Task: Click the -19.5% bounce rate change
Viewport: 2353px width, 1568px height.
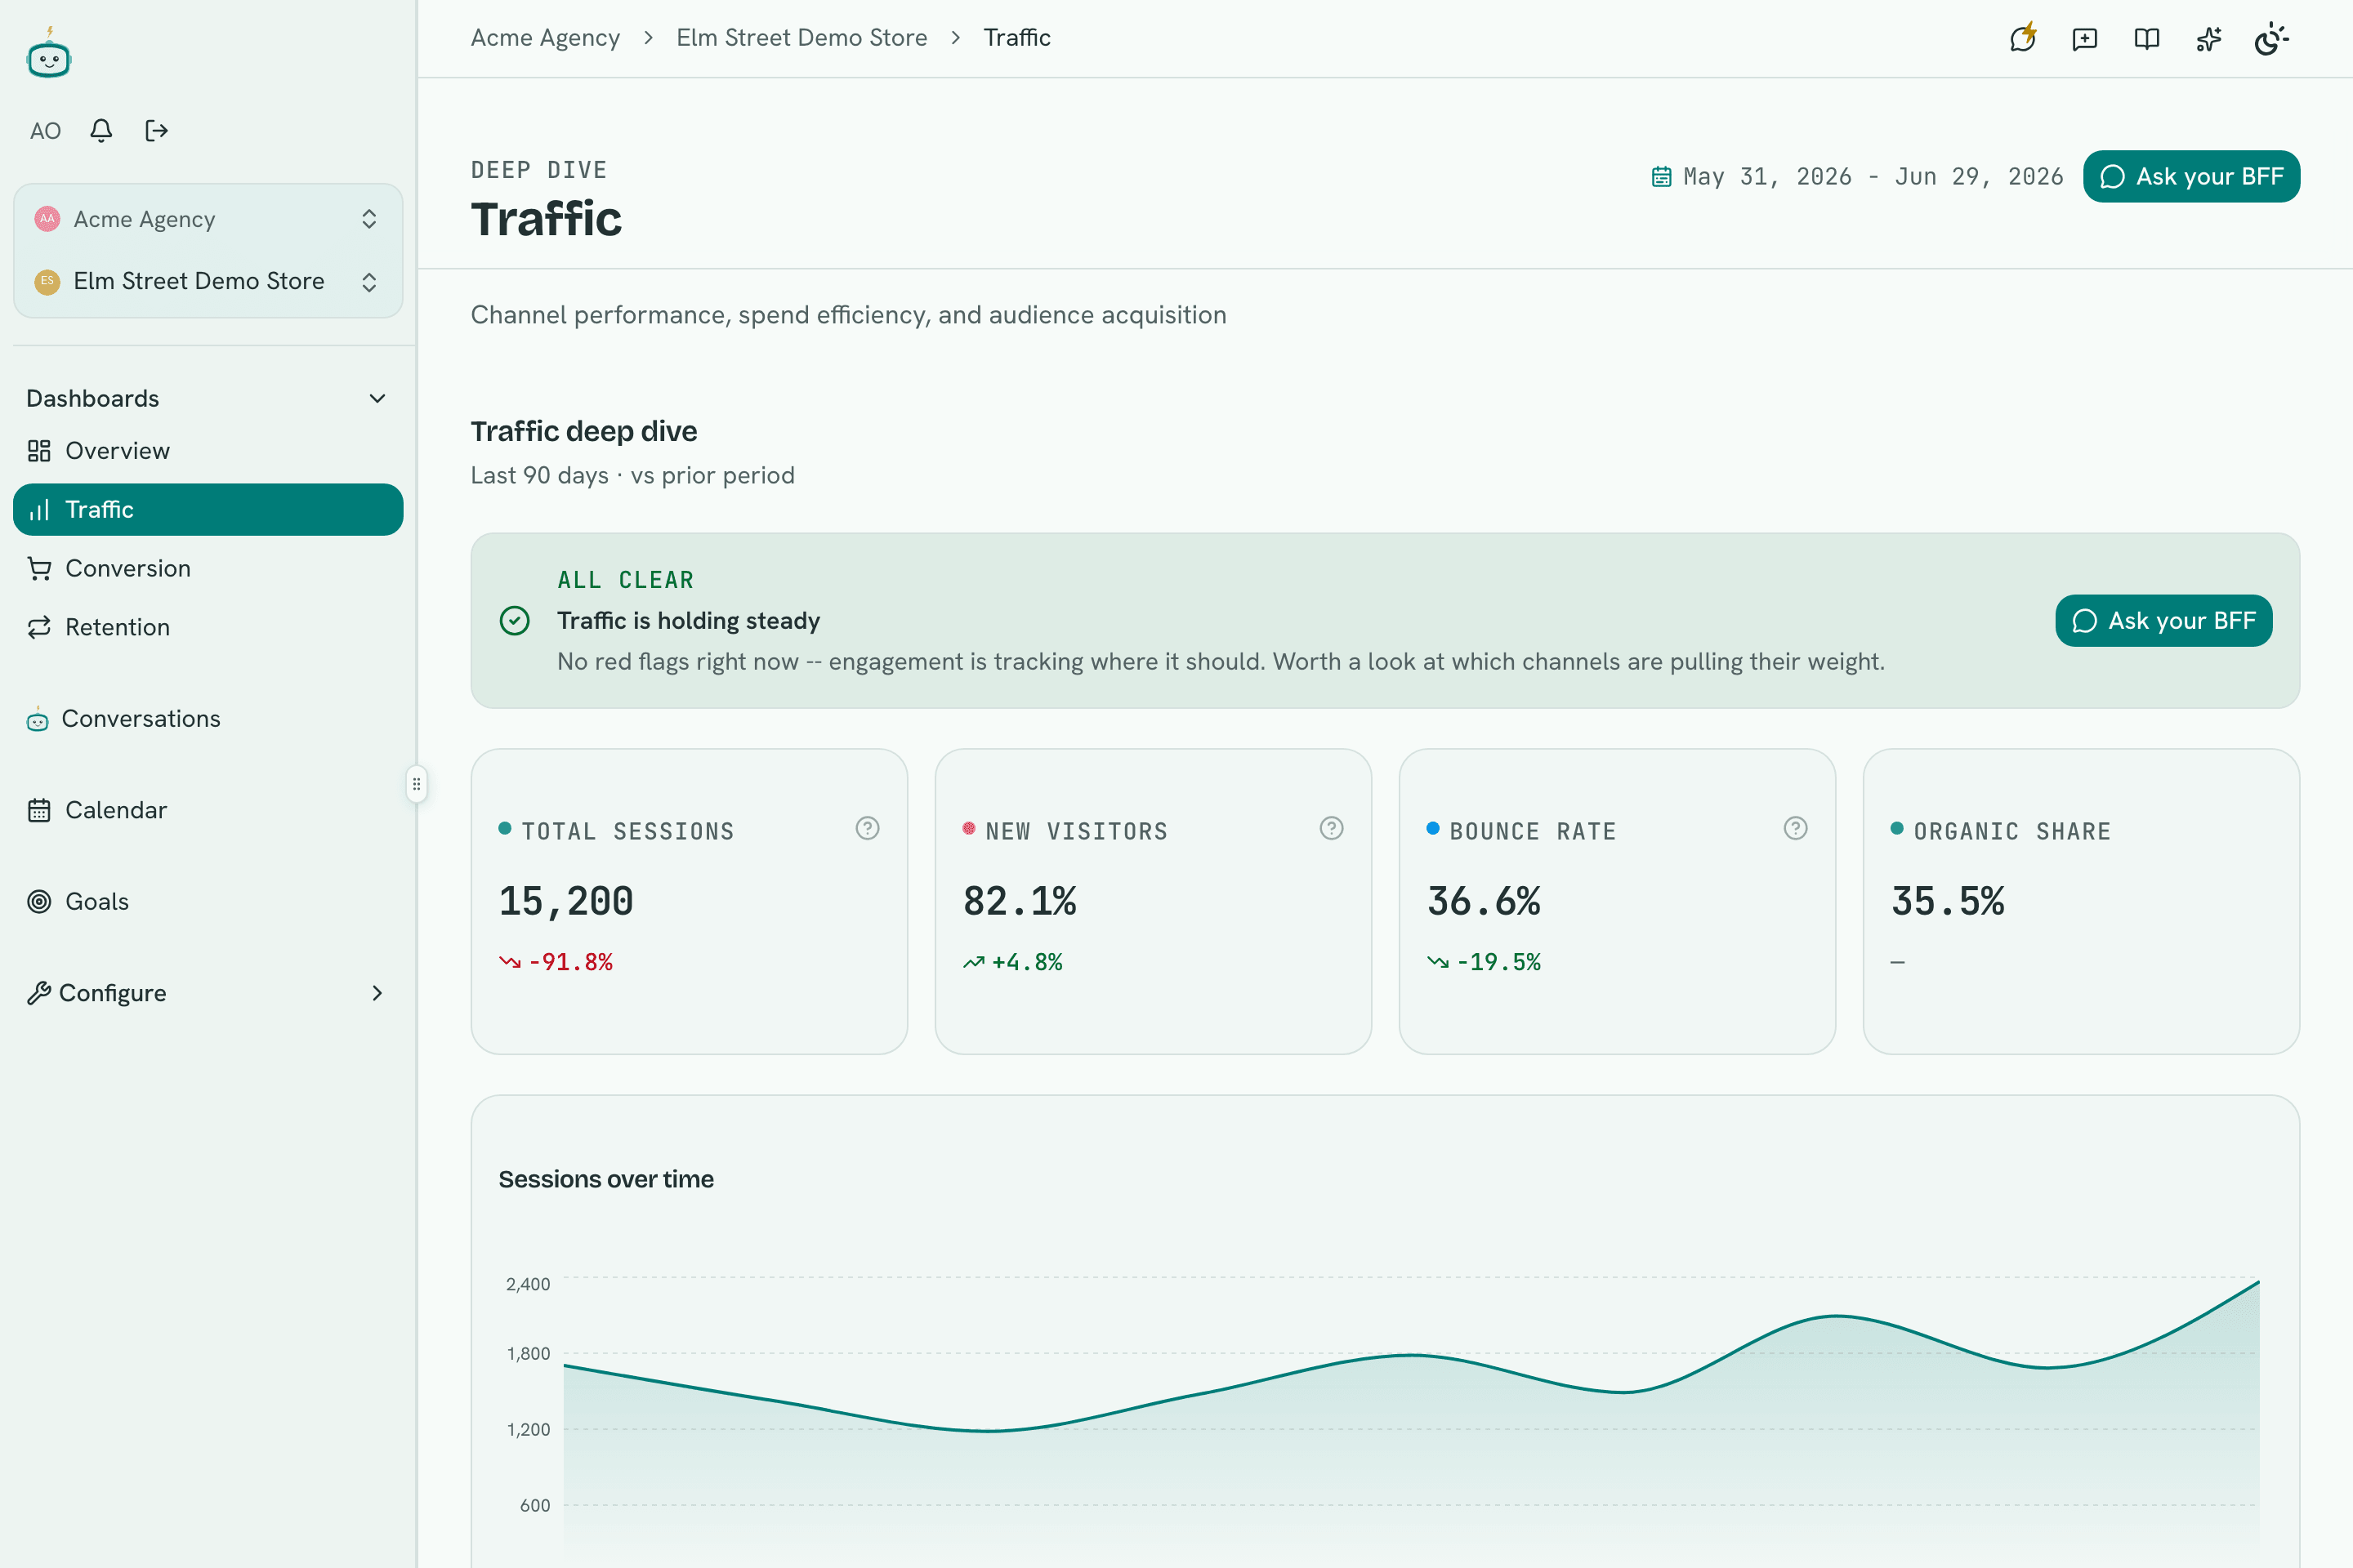Action: point(1484,962)
